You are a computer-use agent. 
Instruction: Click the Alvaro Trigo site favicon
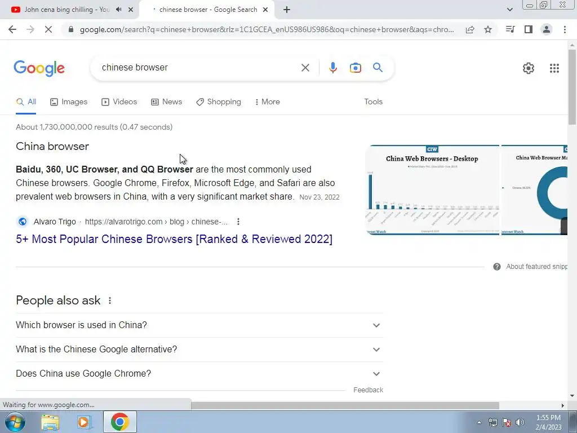23,222
